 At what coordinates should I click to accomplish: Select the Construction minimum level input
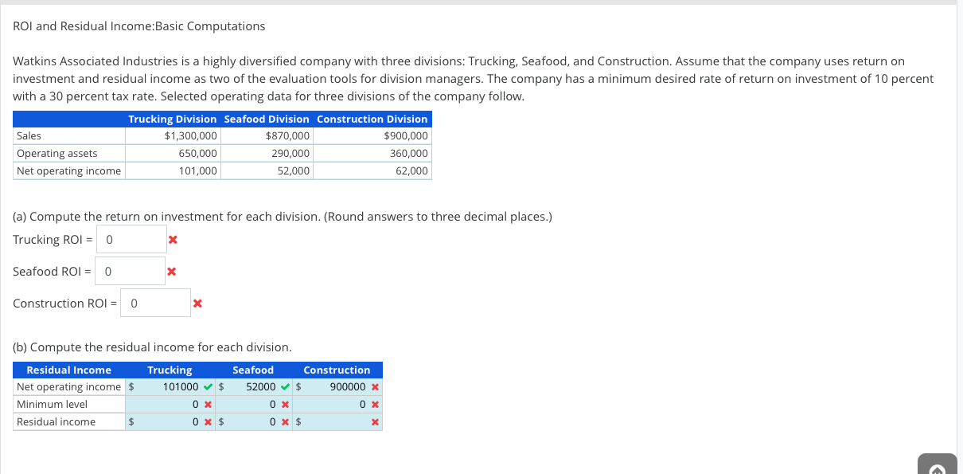337,405
